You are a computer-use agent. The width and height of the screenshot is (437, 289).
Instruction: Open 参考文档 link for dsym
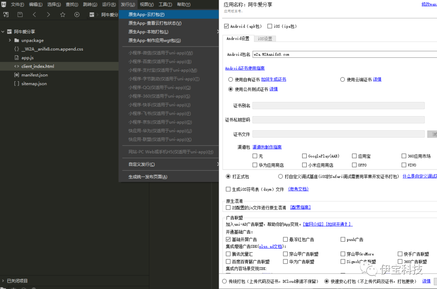click(x=298, y=189)
